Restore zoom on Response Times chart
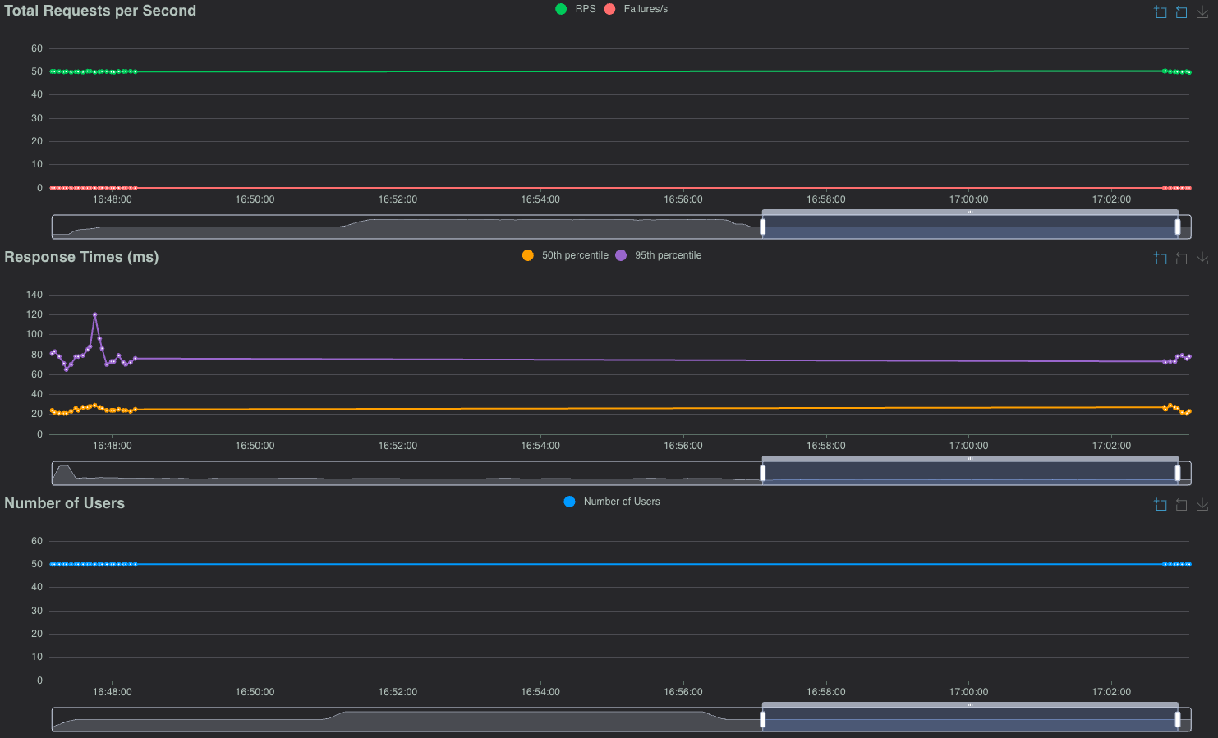 point(1181,259)
